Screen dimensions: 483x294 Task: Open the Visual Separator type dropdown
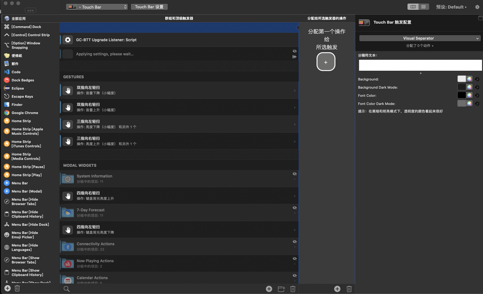tap(420, 38)
